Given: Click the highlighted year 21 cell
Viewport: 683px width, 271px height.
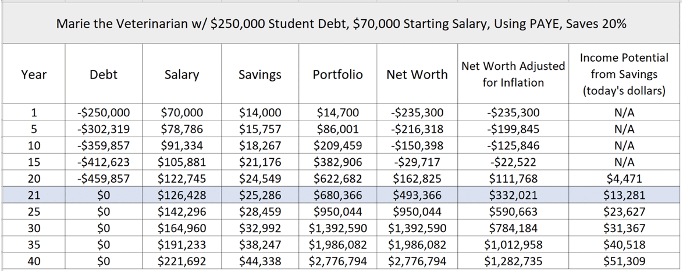Looking at the screenshot, I should [34, 195].
